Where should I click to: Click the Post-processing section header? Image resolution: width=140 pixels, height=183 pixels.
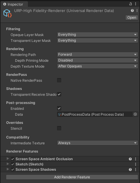click(21, 103)
